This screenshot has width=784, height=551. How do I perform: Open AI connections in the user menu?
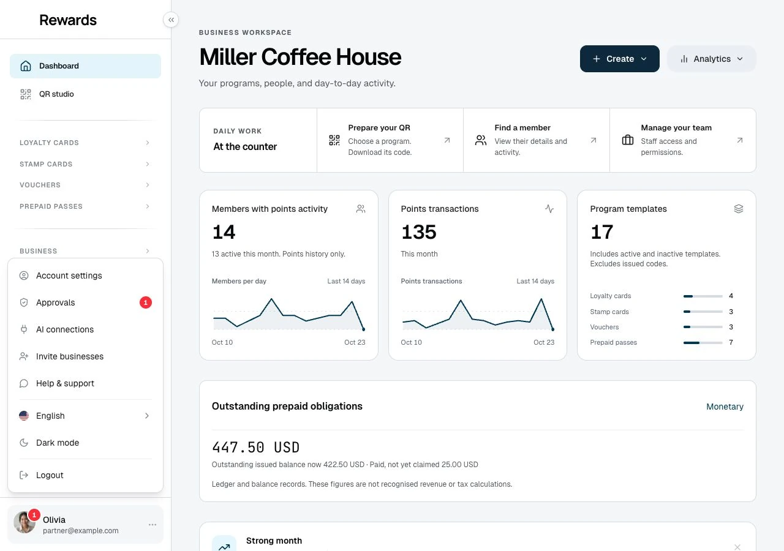[85, 329]
